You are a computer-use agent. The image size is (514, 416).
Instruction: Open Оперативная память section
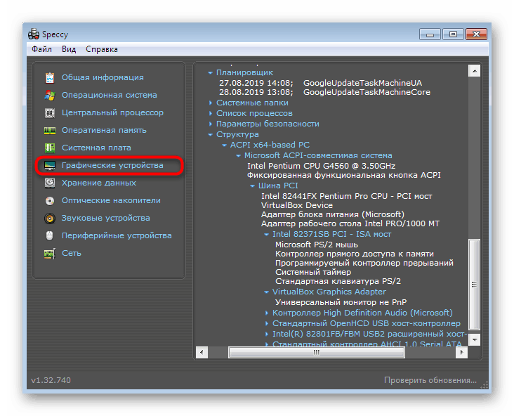pos(104,130)
